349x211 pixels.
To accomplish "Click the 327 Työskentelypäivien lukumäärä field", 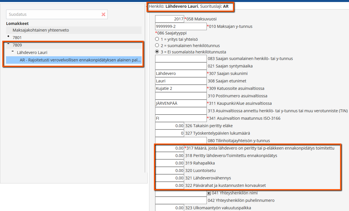I will pos(169,133).
